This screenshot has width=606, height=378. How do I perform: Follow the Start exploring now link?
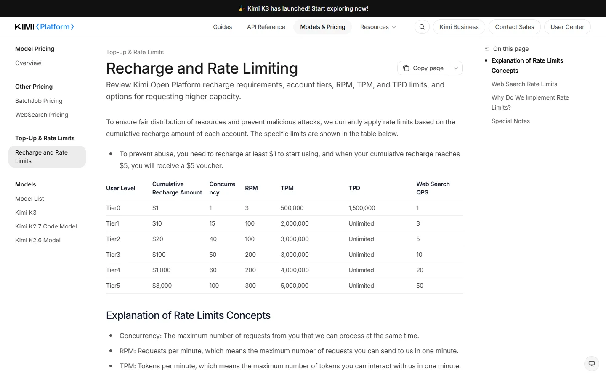point(340,8)
